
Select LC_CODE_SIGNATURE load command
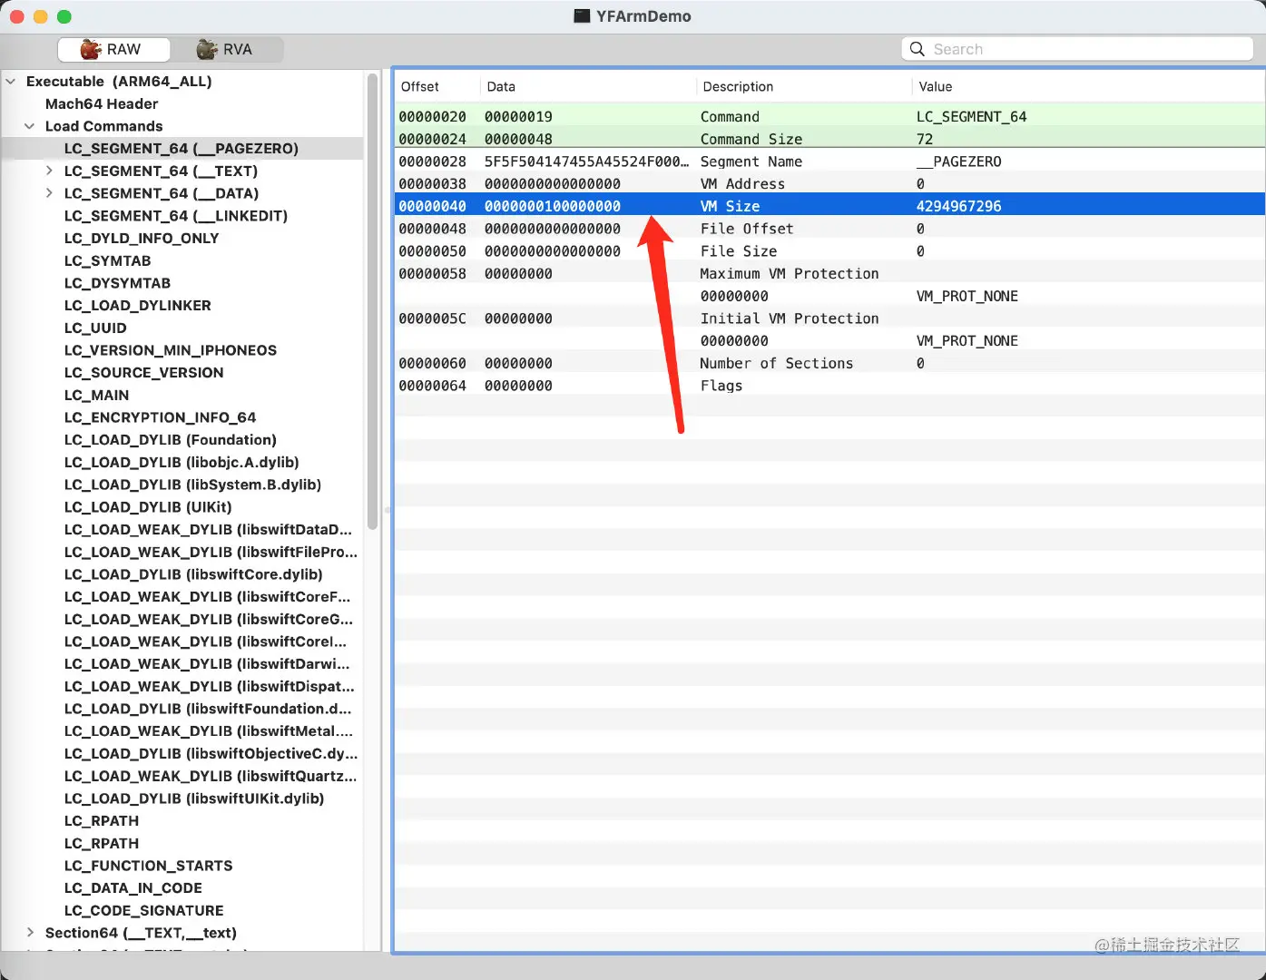pyautogui.click(x=143, y=911)
